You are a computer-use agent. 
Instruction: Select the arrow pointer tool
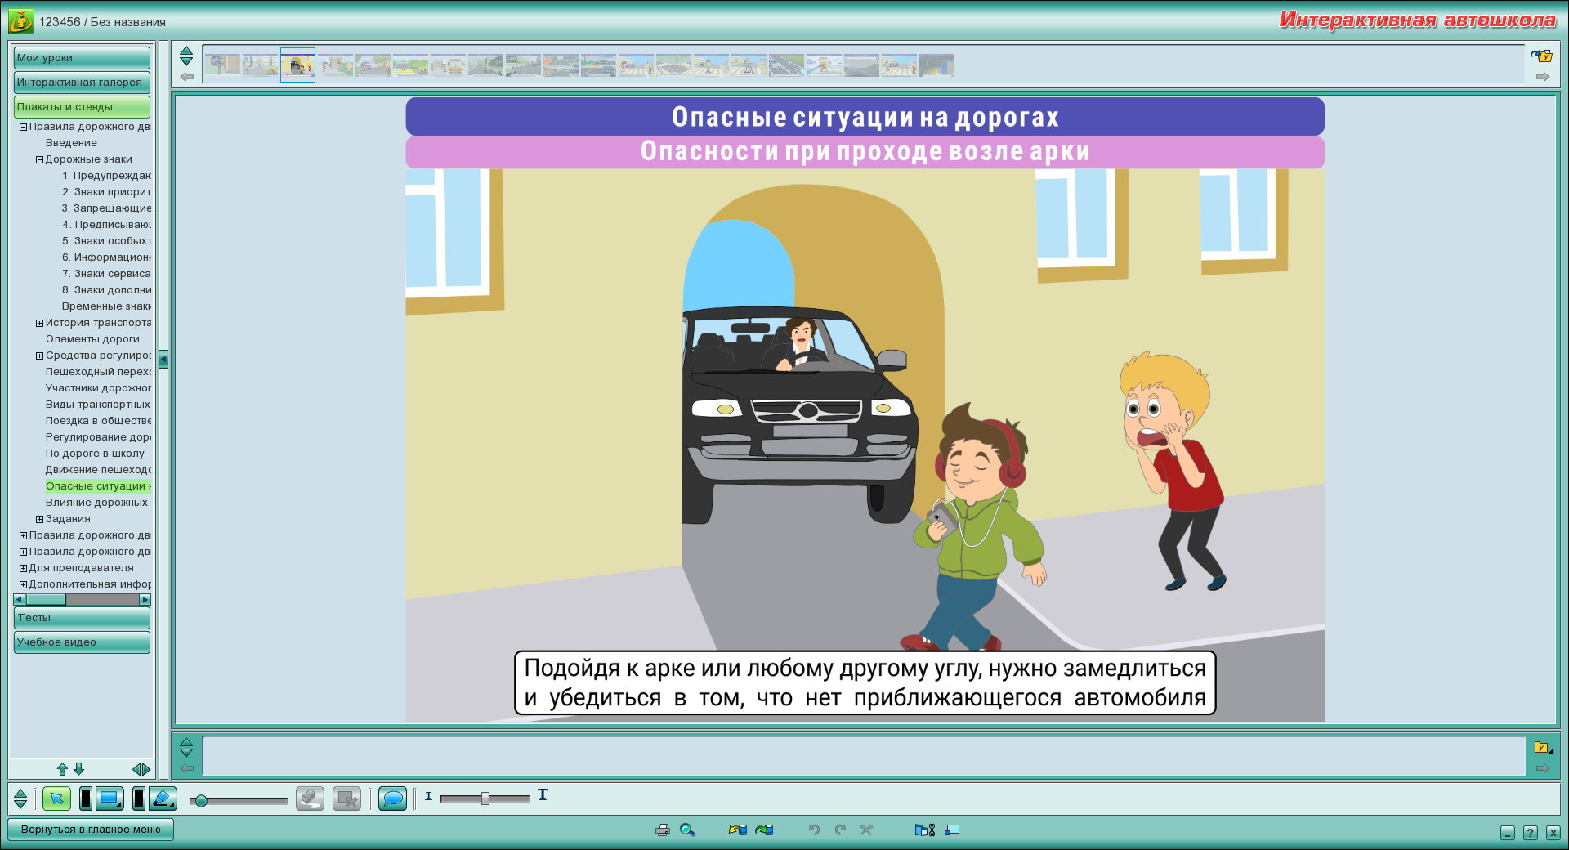click(56, 799)
